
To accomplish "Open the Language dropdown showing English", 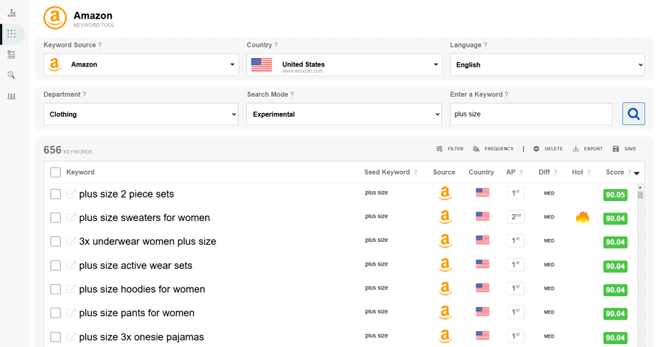I will tap(547, 64).
